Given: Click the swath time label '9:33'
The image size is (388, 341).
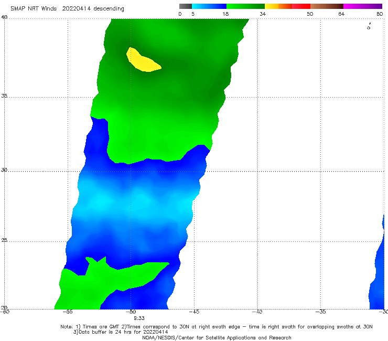Looking at the screenshot, I should (139, 318).
